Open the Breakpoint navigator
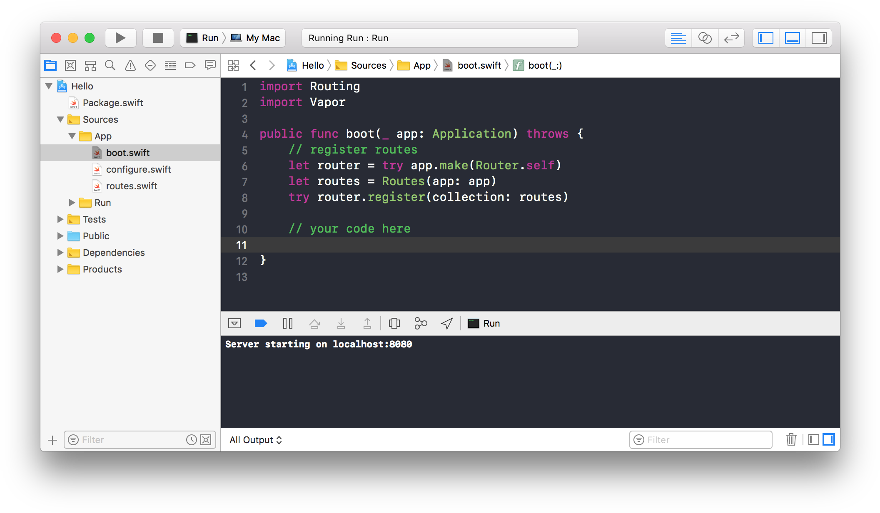Image resolution: width=880 pixels, height=513 pixels. [190, 65]
